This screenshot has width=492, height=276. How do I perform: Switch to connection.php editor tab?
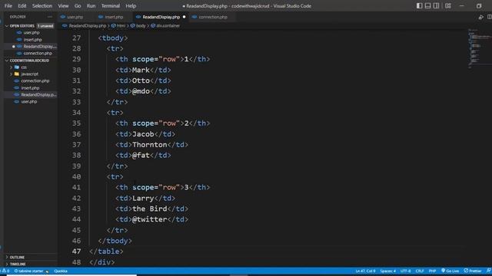[213, 17]
